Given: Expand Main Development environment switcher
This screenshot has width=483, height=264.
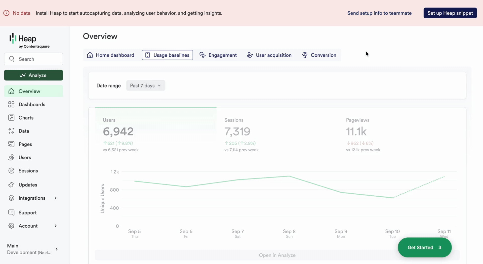Looking at the screenshot, I should 57,249.
